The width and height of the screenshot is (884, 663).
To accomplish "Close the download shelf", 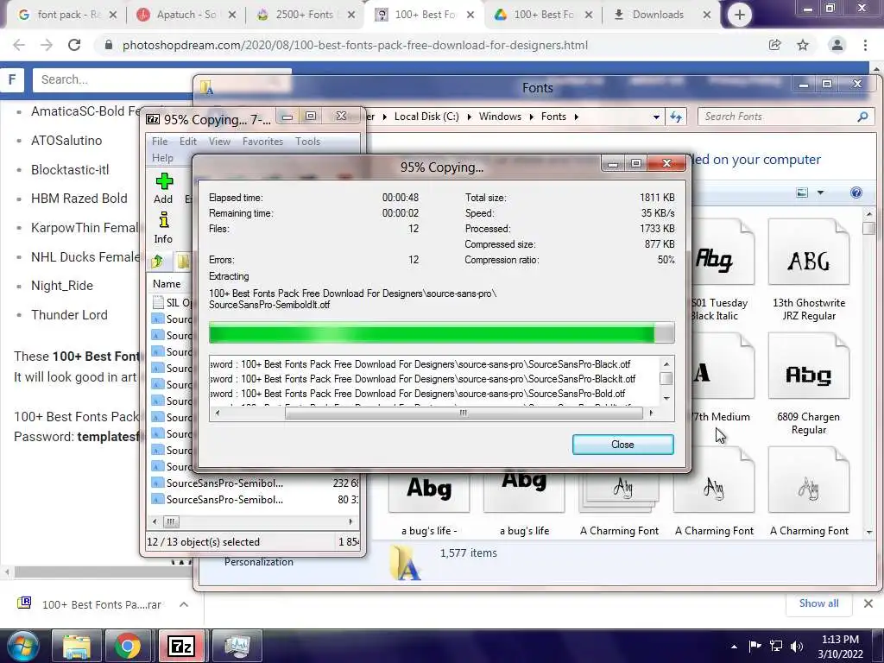I will pyautogui.click(x=868, y=603).
